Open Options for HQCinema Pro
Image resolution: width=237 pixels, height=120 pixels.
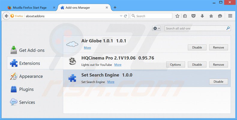tap(175, 65)
